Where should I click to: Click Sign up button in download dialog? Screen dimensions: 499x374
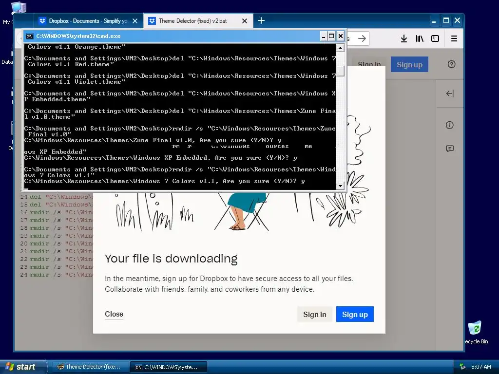[355, 314]
